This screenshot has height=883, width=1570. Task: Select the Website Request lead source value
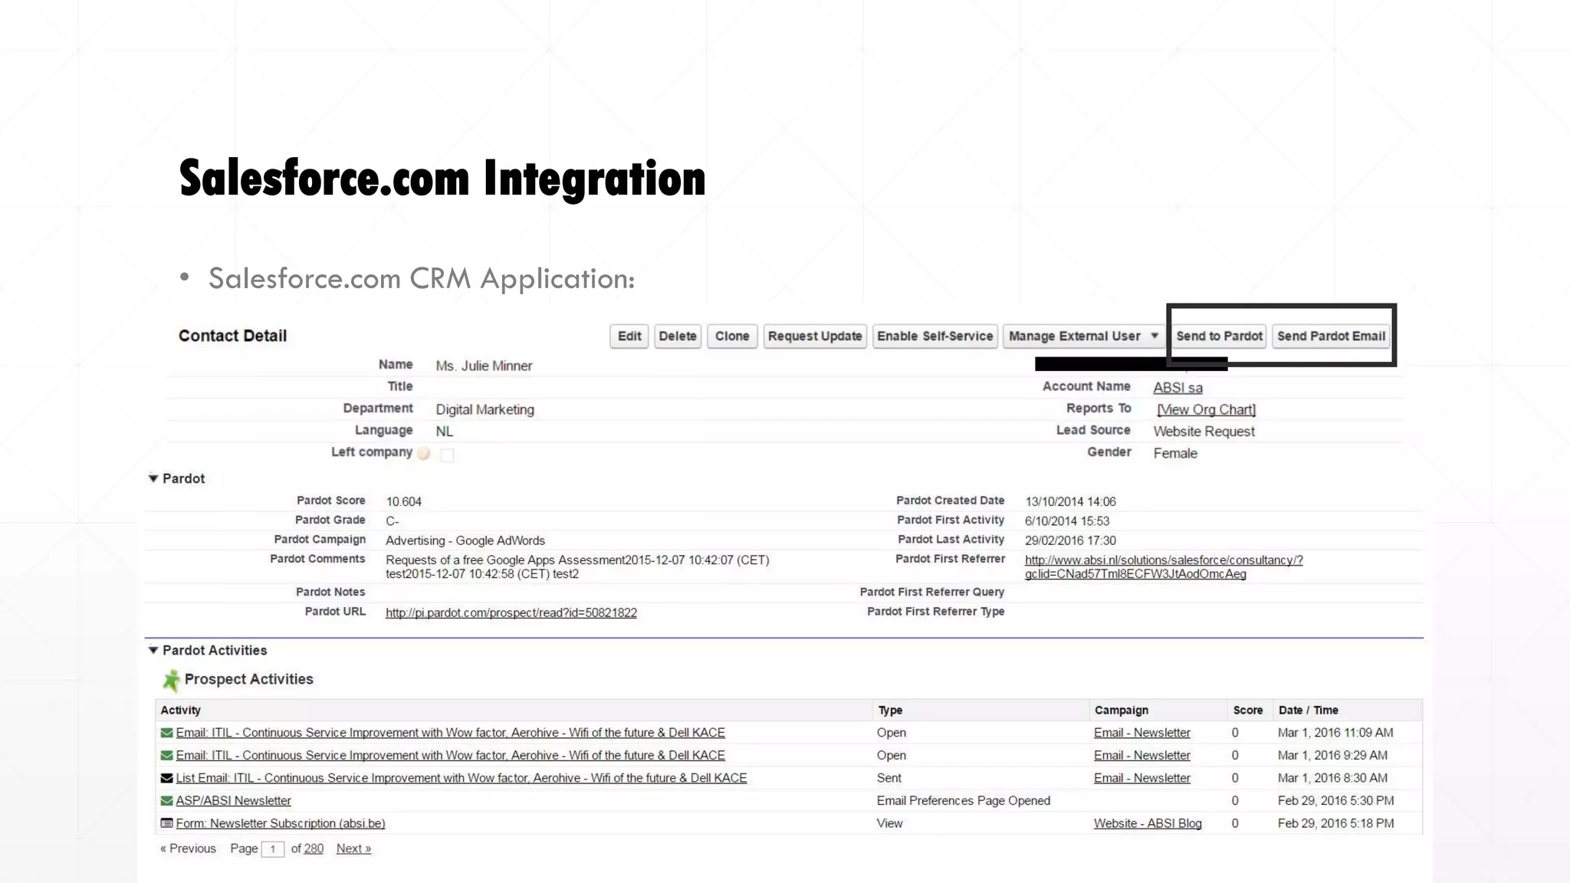pos(1204,432)
